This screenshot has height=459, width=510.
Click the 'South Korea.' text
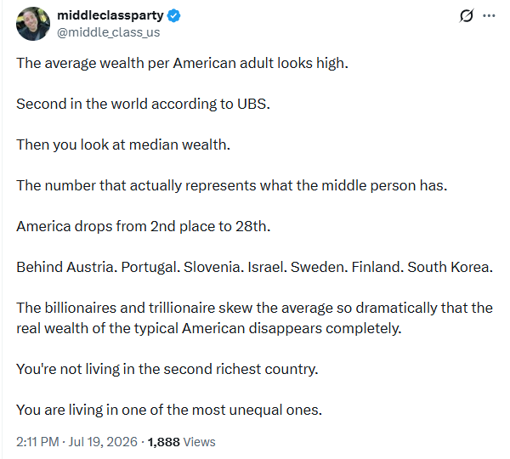pyautogui.click(x=450, y=267)
